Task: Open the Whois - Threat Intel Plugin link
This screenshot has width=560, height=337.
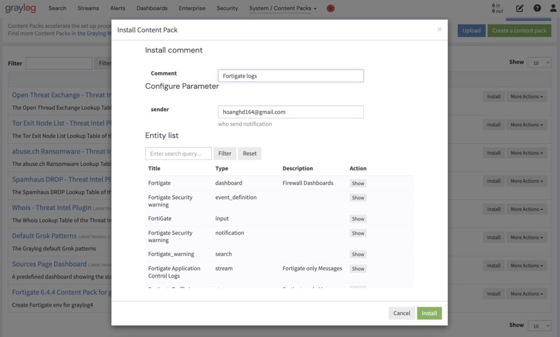Action: 51,208
